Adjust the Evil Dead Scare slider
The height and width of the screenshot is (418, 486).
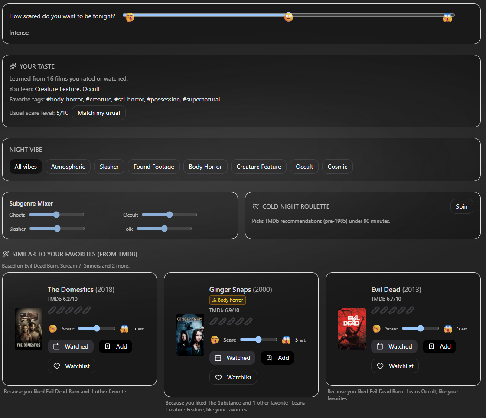point(420,328)
